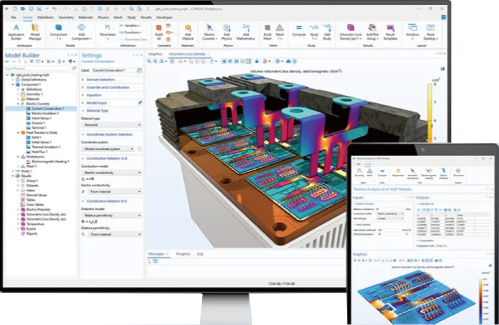Image resolution: width=499 pixels, height=325 pixels.
Task: Open the Electric conductivity From material dropdown
Action: [115, 192]
